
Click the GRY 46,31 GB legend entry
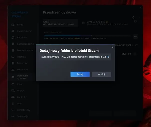(51, 38)
